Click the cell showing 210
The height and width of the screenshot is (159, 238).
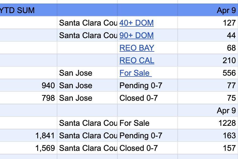tap(208, 60)
